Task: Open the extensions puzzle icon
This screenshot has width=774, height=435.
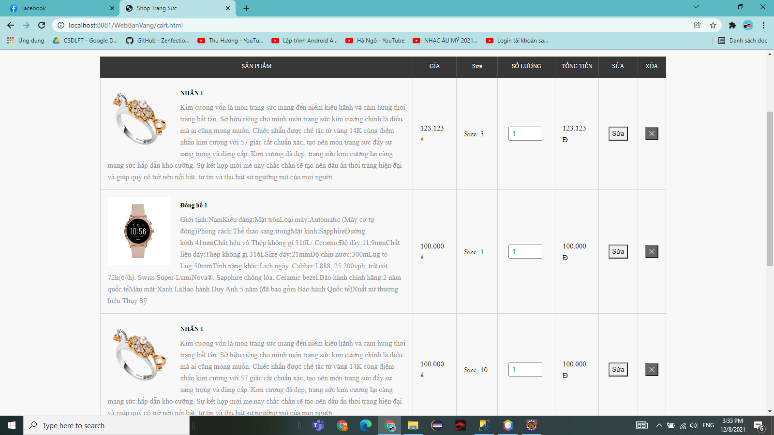Action: pos(732,25)
